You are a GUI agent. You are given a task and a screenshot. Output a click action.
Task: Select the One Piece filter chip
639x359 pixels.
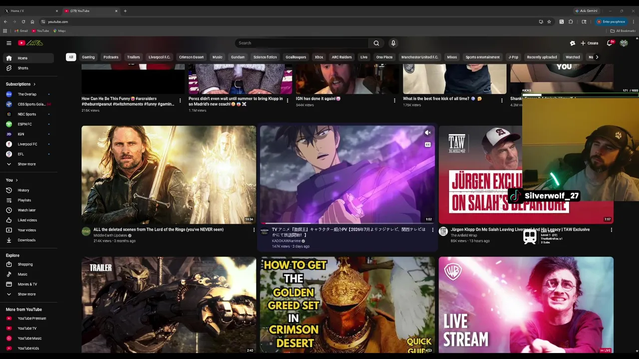coord(384,57)
